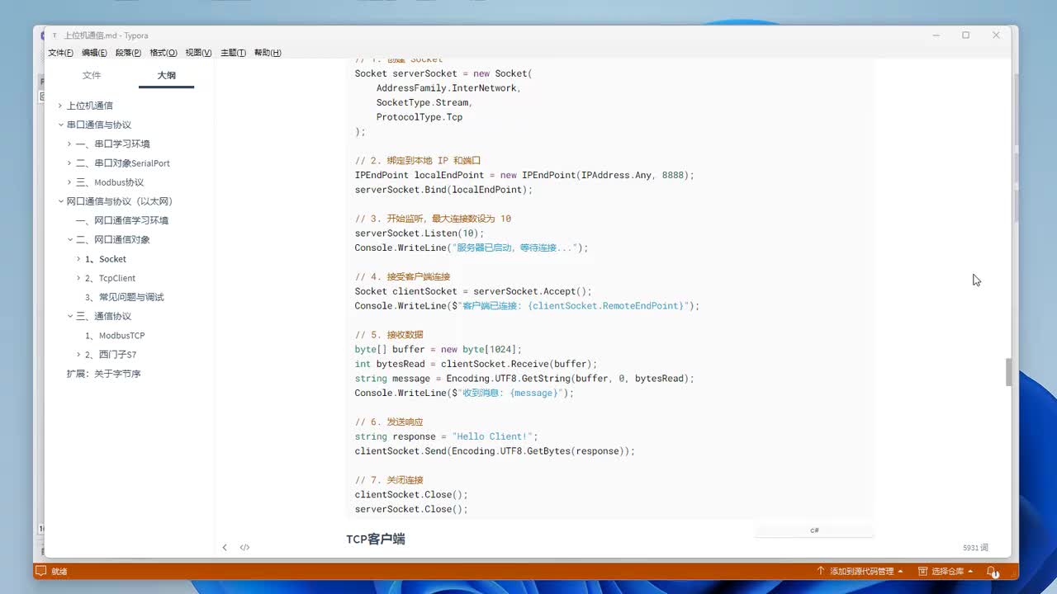Image resolution: width=1057 pixels, height=594 pixels.
Task: Select the 1、Socket outline entry
Action: click(106, 259)
